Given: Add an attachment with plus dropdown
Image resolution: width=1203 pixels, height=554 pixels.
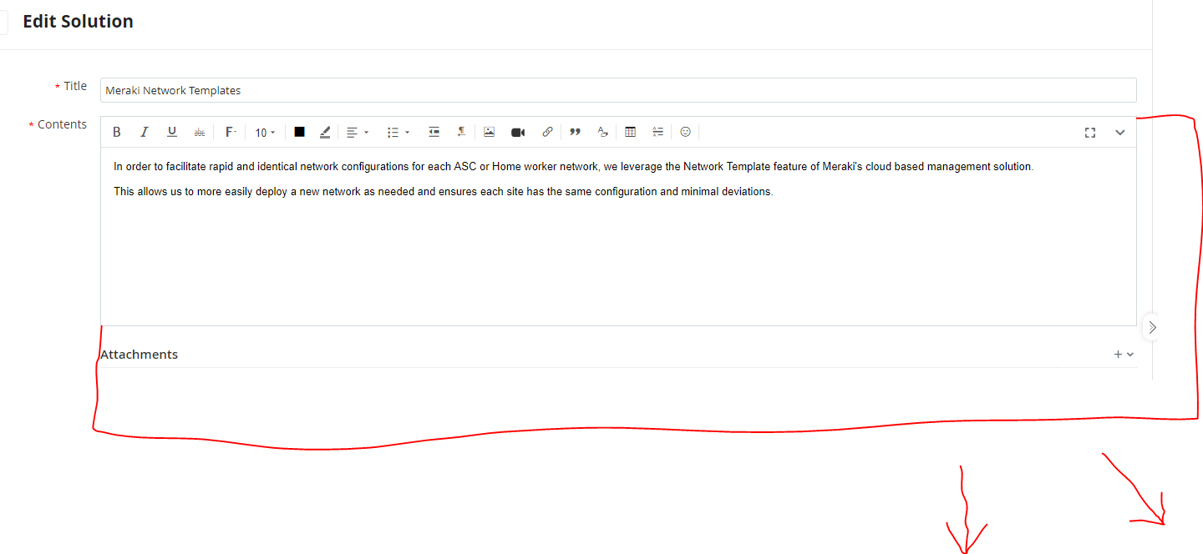Looking at the screenshot, I should [x=1124, y=354].
